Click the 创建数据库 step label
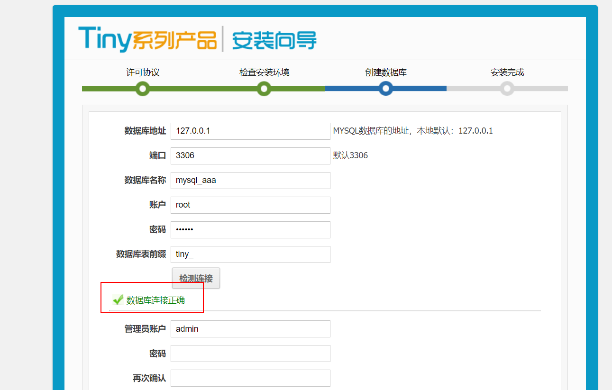Viewport: 612px width, 390px height. 386,73
